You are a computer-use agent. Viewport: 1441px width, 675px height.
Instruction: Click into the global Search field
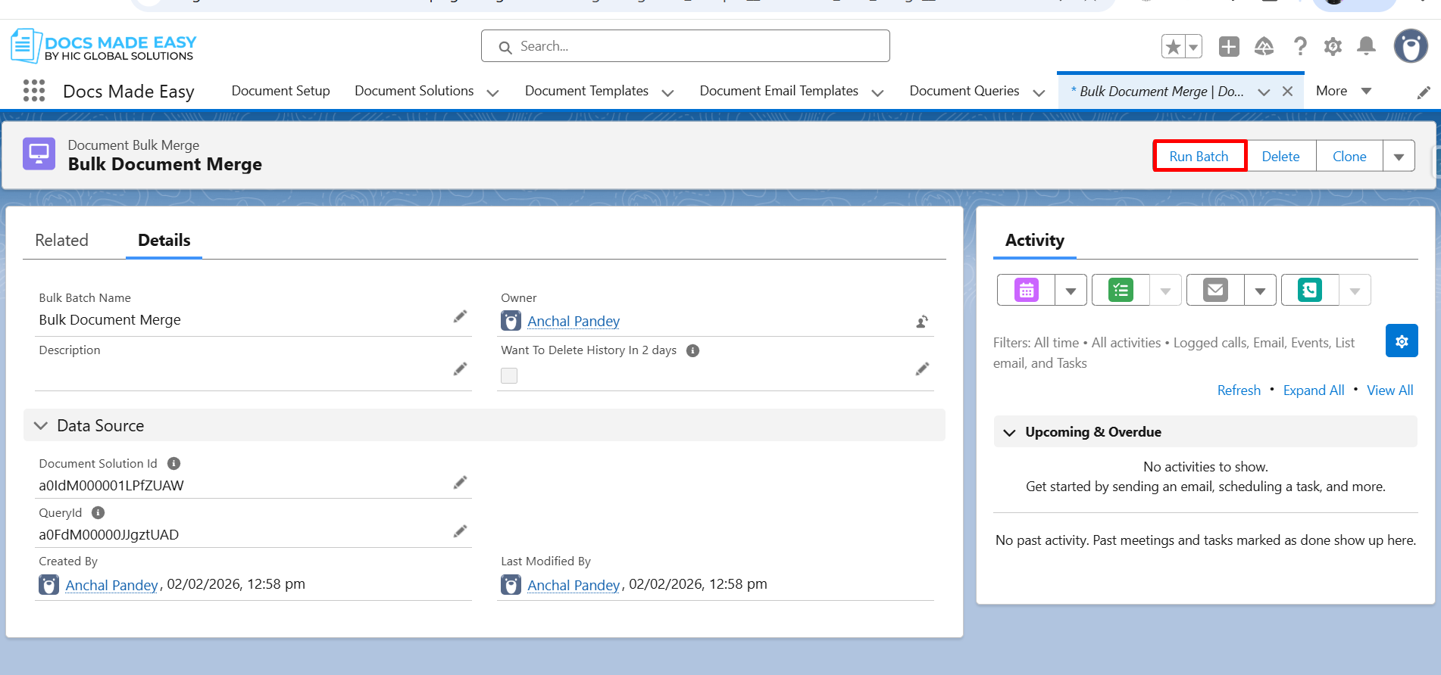click(x=685, y=46)
